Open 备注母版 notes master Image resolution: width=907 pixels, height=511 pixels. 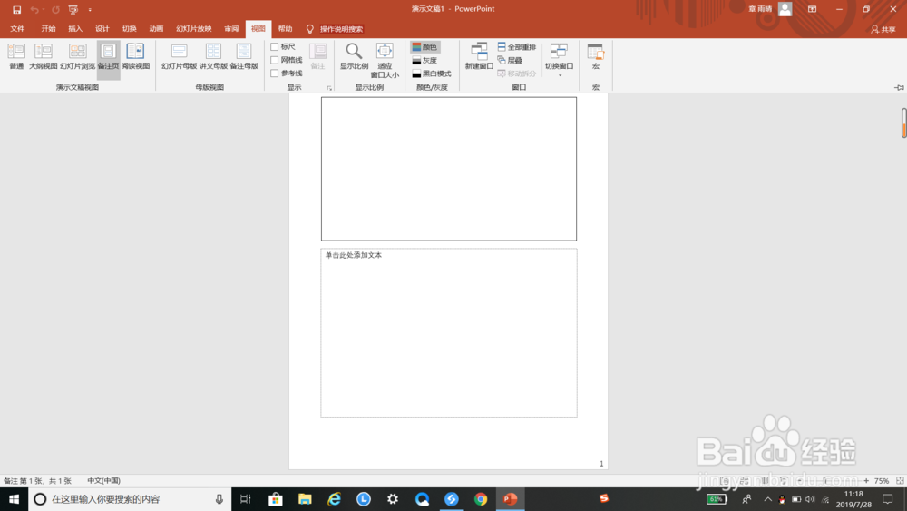[x=244, y=56]
